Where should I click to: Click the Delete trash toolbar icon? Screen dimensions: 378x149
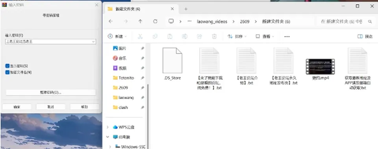click(214, 36)
